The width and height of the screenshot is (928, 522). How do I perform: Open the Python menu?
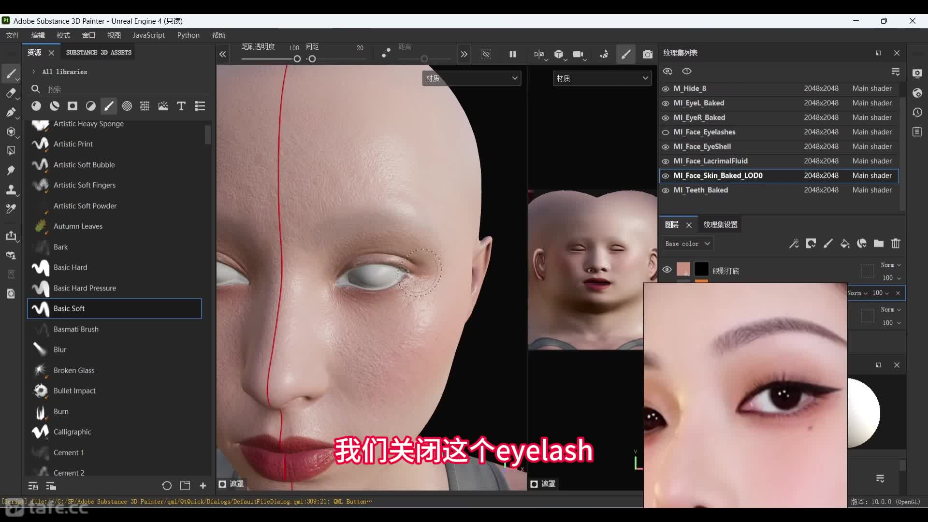click(188, 35)
